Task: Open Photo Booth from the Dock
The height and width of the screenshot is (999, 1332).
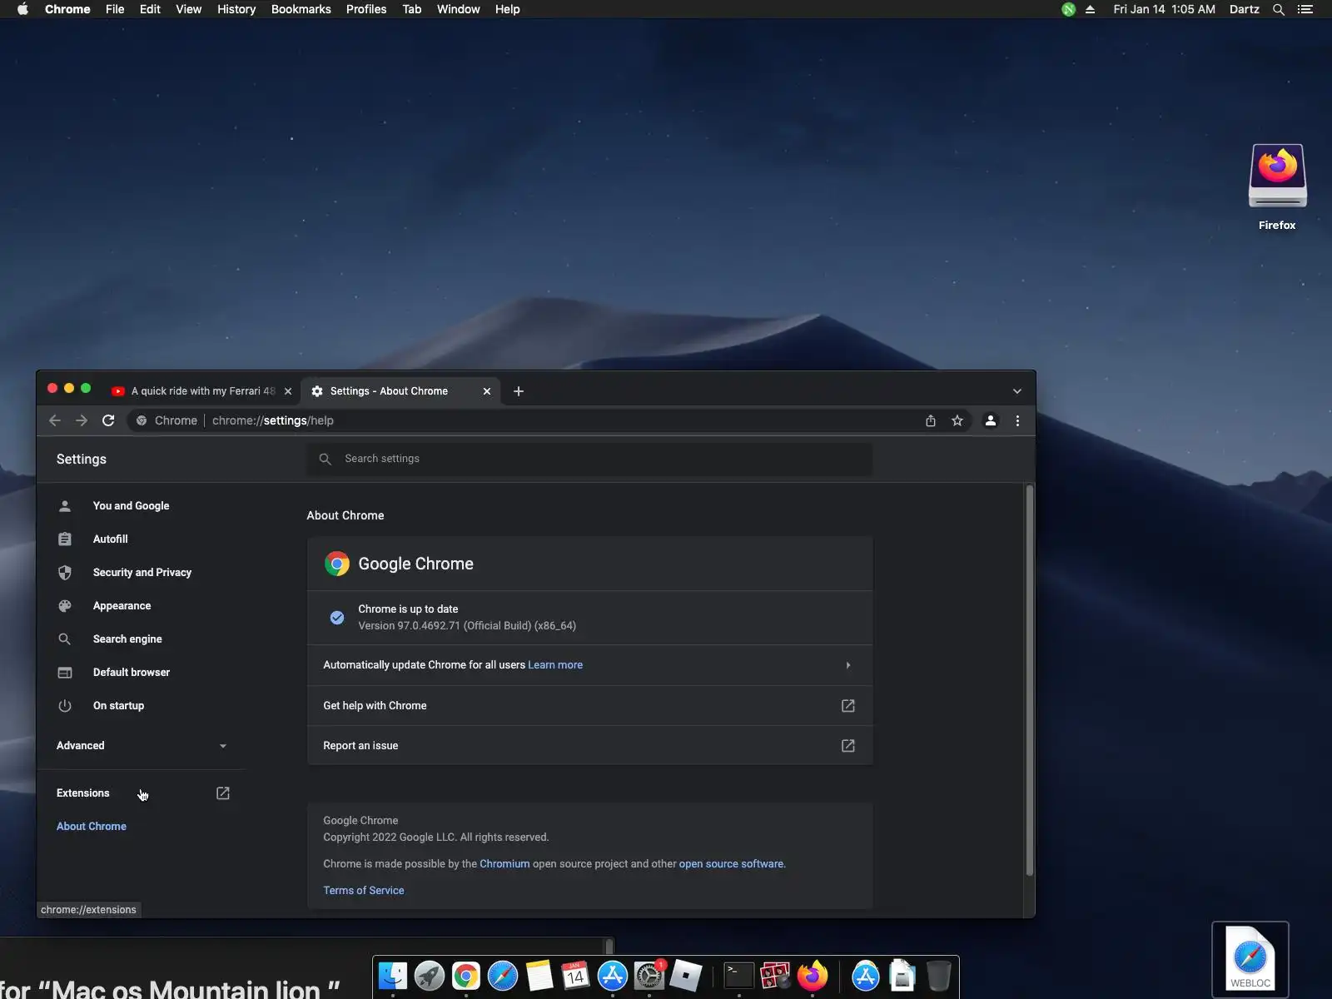Action: click(776, 976)
